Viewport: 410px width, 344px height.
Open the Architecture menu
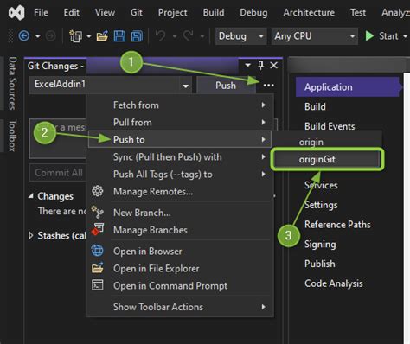click(309, 13)
